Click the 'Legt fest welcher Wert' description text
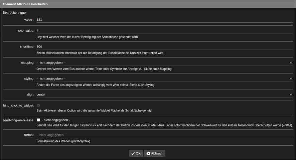The height and width of the screenshot is (160, 296). pos(88,37)
